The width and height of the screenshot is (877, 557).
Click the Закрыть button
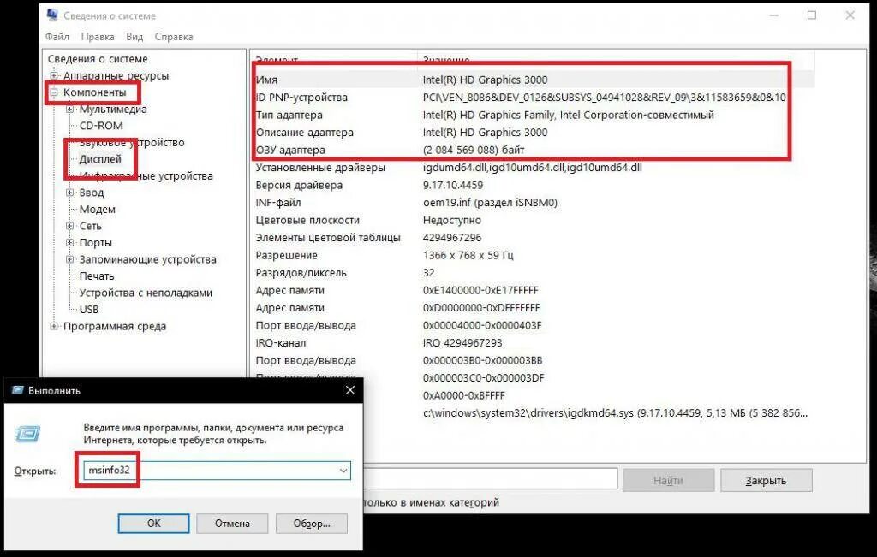(x=767, y=481)
